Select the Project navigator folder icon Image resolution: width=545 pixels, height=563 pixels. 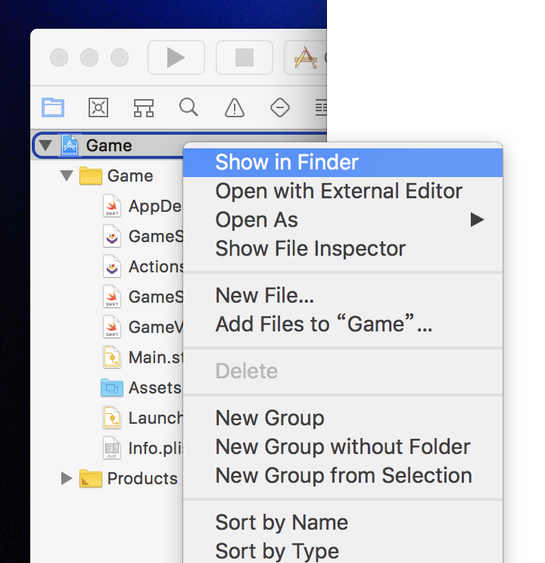click(x=53, y=107)
